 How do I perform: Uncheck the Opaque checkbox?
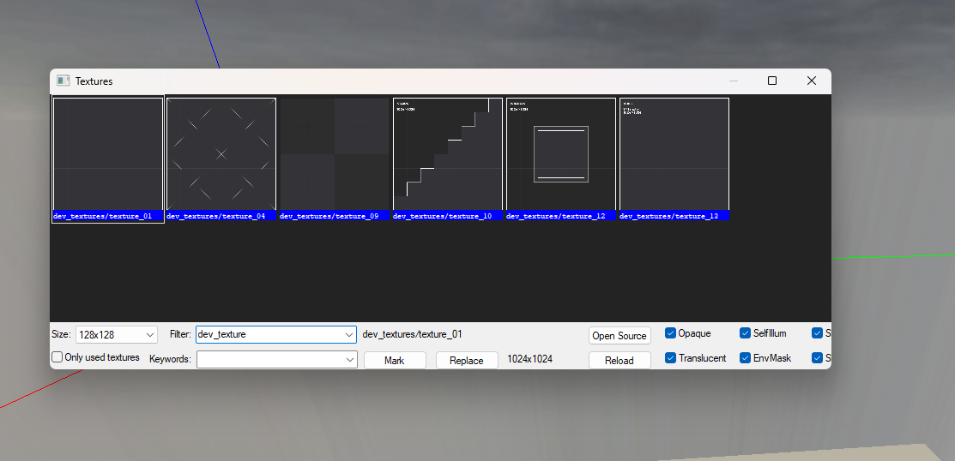[671, 333]
